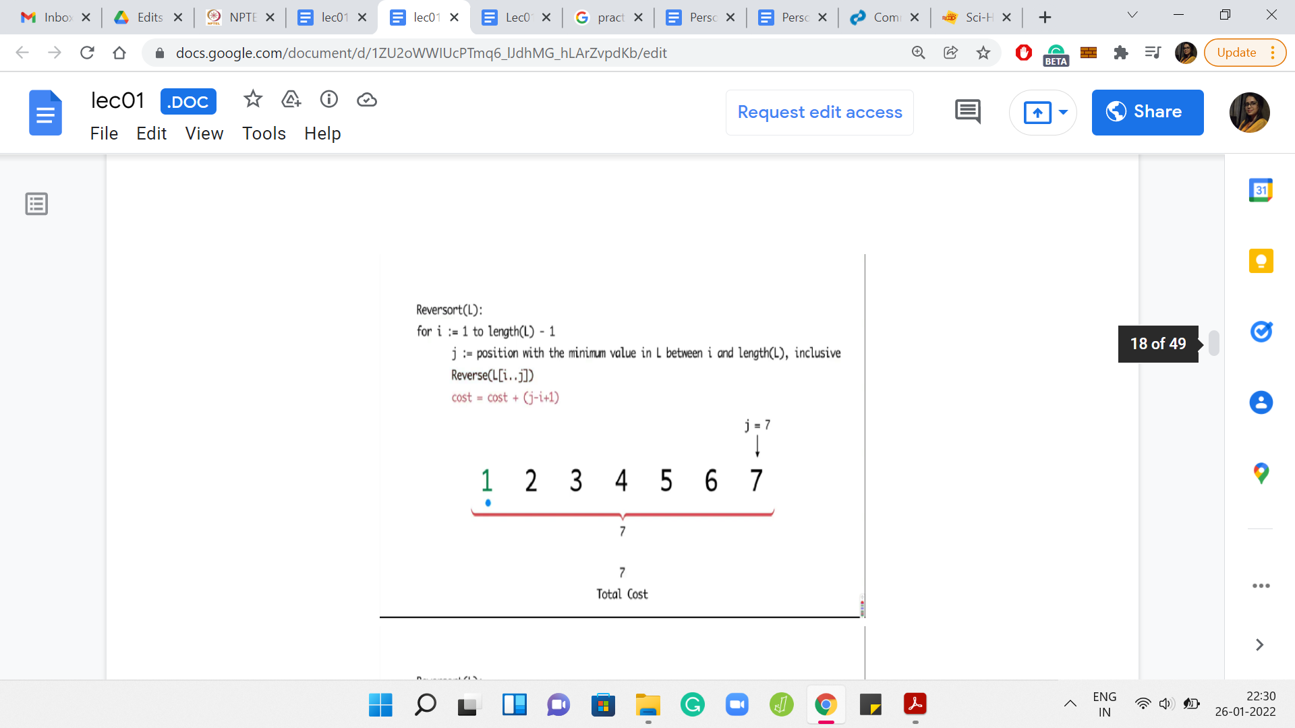The image size is (1295, 728).
Task: Open the Tools menu
Action: click(x=264, y=133)
